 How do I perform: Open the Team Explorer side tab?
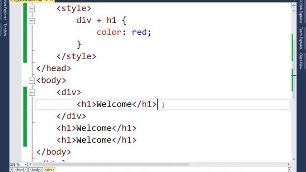(x=301, y=38)
